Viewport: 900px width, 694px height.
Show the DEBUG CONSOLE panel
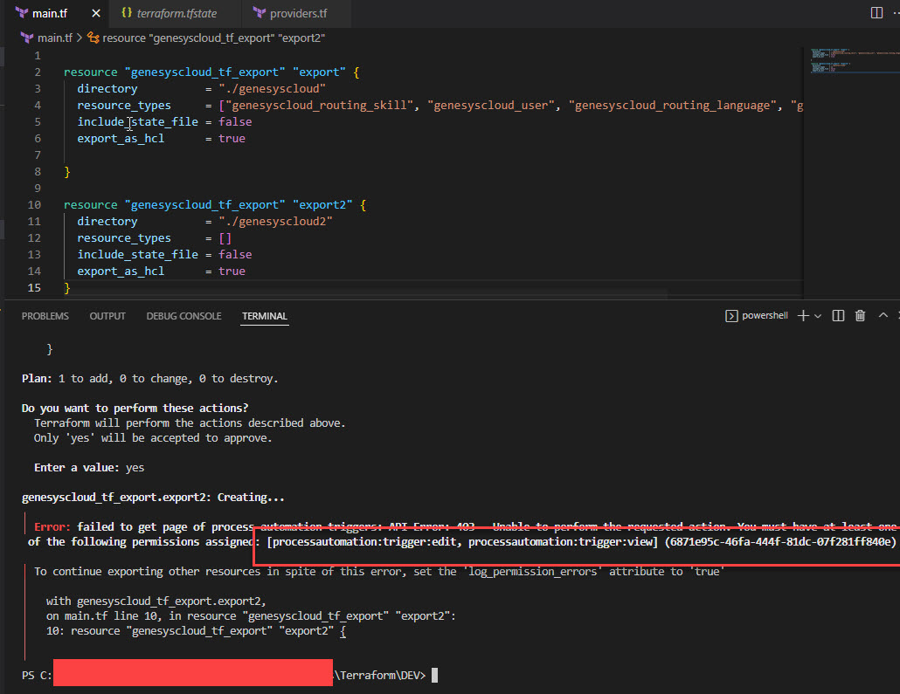click(x=183, y=316)
